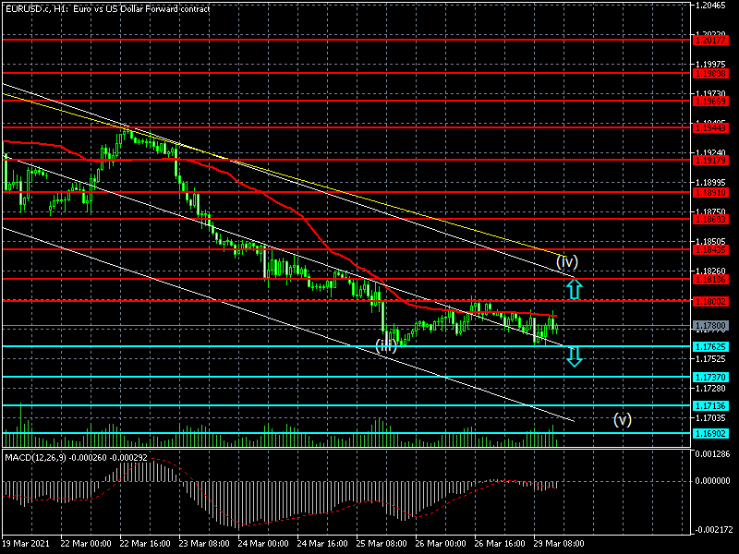
Task: Click the 1.20465 price axis value
Action: 710,6
